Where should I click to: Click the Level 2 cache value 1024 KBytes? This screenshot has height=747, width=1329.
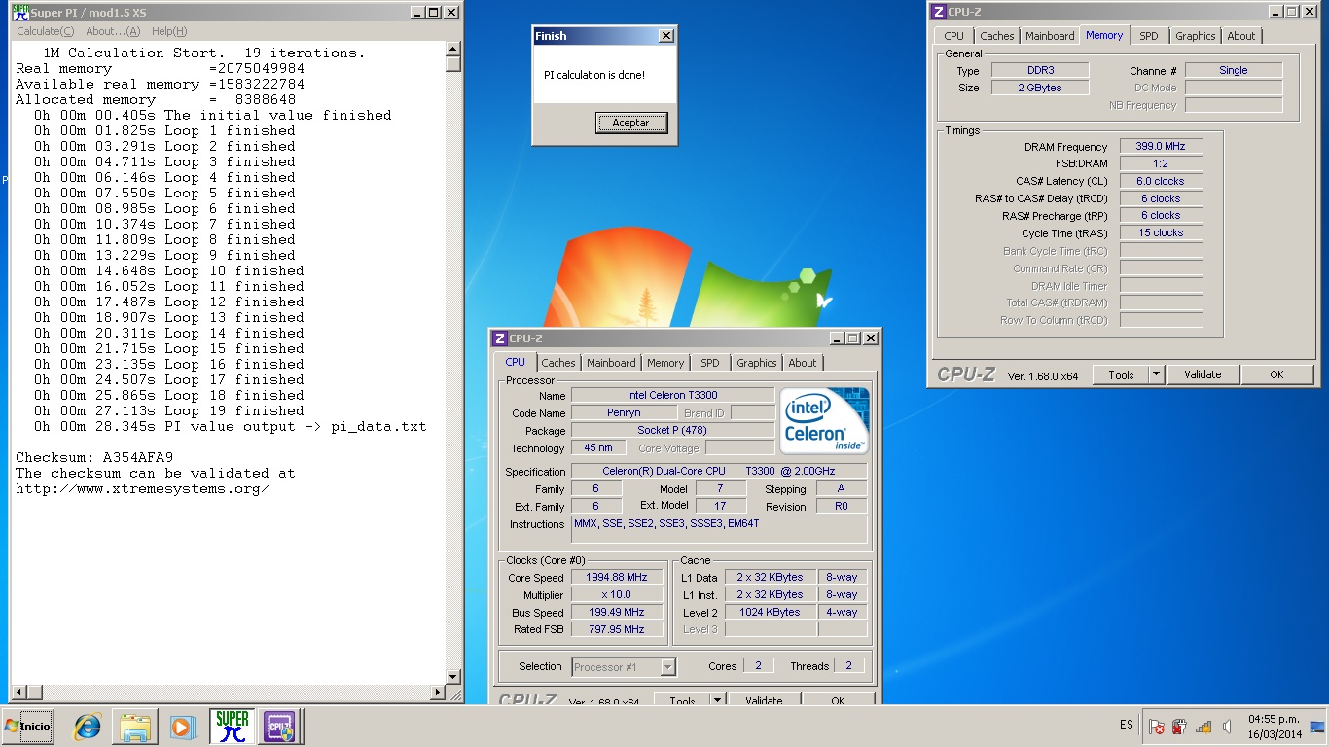coord(769,612)
